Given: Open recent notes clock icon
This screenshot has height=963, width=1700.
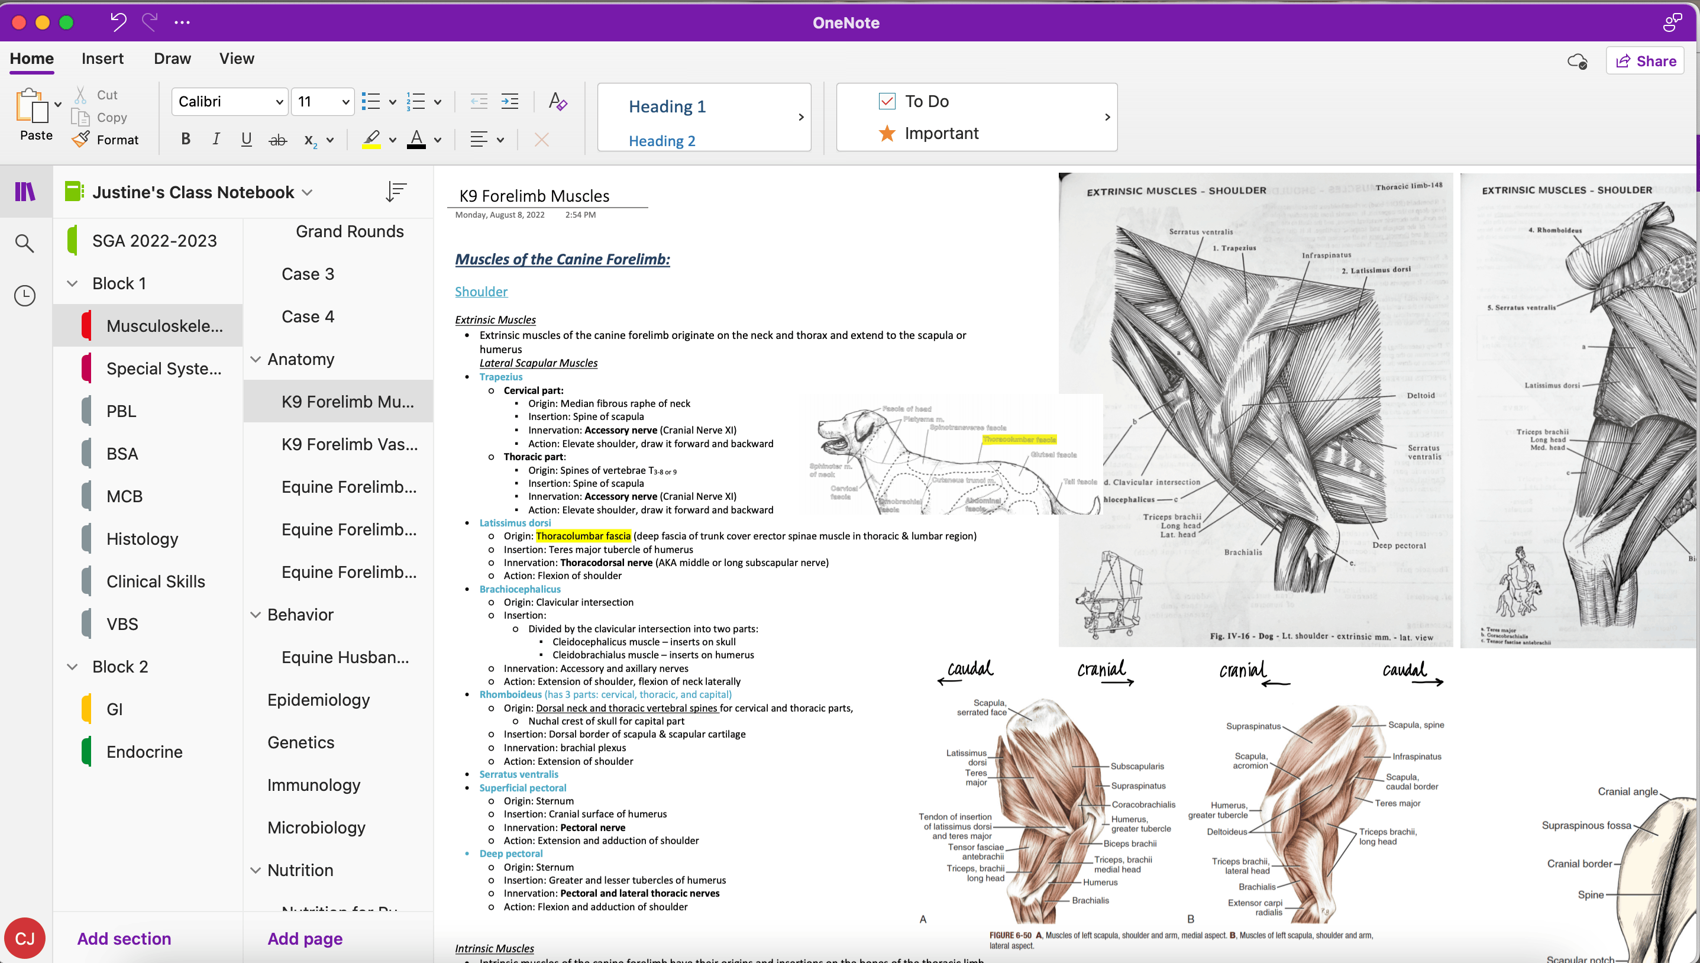Looking at the screenshot, I should point(25,296).
